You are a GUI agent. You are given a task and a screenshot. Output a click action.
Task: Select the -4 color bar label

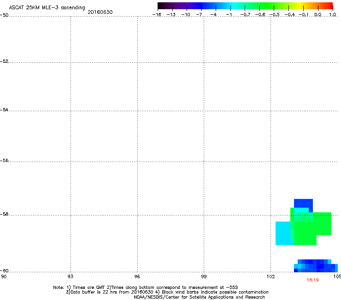(x=214, y=15)
